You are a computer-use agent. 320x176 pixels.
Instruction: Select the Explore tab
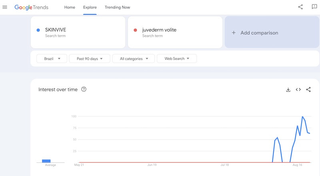90,7
